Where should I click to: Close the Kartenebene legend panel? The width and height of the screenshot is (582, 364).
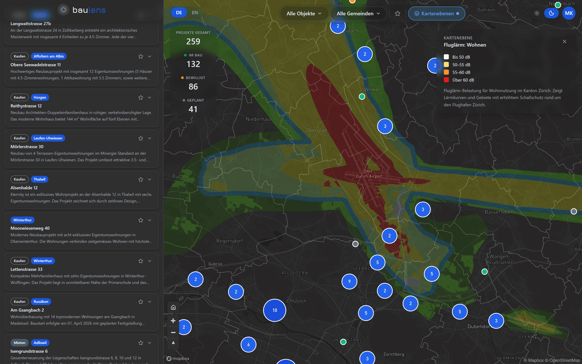[565, 42]
